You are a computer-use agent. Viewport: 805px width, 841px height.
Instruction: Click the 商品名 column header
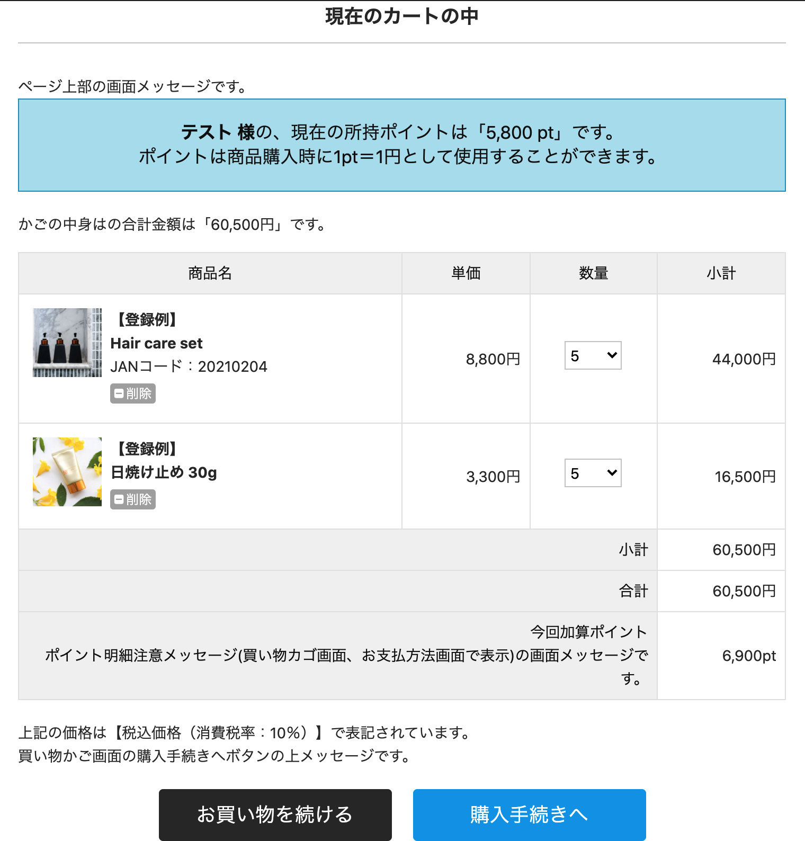(x=210, y=273)
